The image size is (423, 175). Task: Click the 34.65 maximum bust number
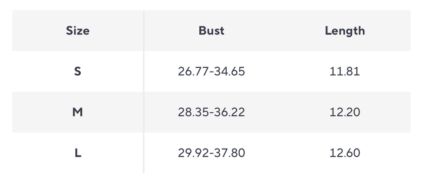(230, 71)
